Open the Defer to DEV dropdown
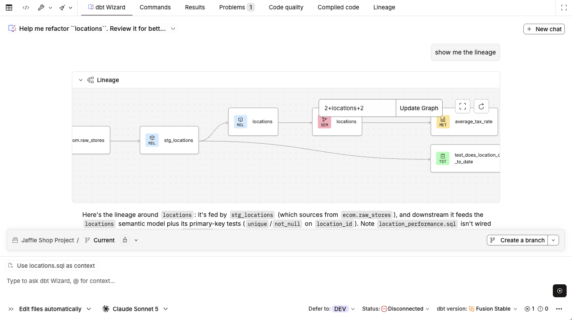The height and width of the screenshot is (320, 572). click(x=332, y=309)
